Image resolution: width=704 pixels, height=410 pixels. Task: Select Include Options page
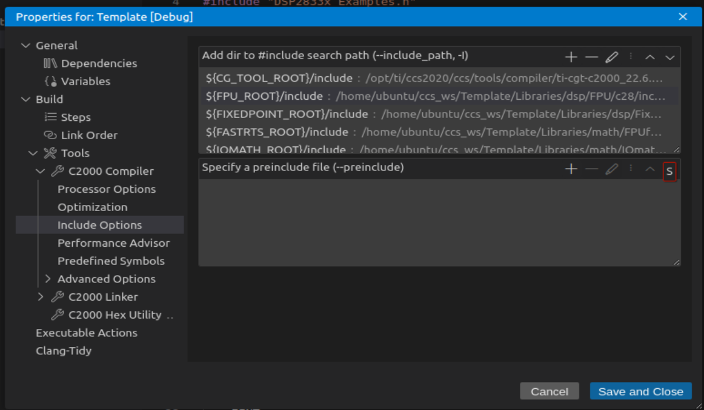pyautogui.click(x=100, y=225)
